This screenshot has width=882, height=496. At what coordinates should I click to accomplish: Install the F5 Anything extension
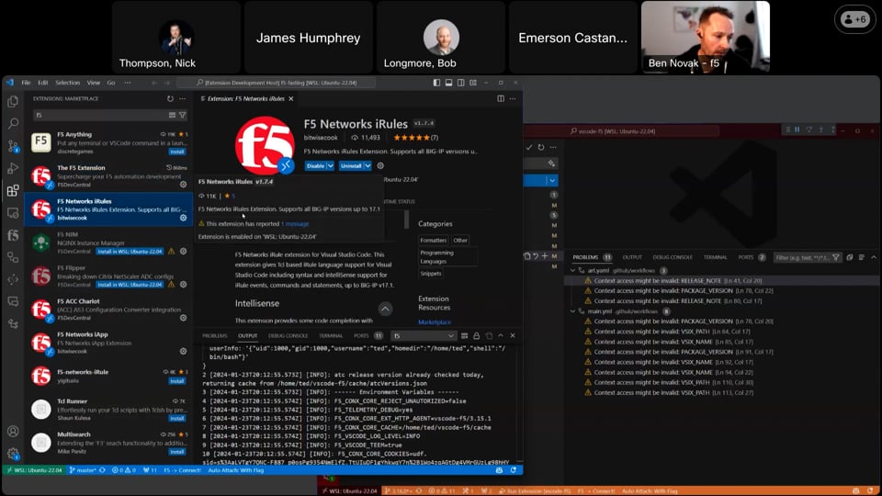(x=177, y=152)
